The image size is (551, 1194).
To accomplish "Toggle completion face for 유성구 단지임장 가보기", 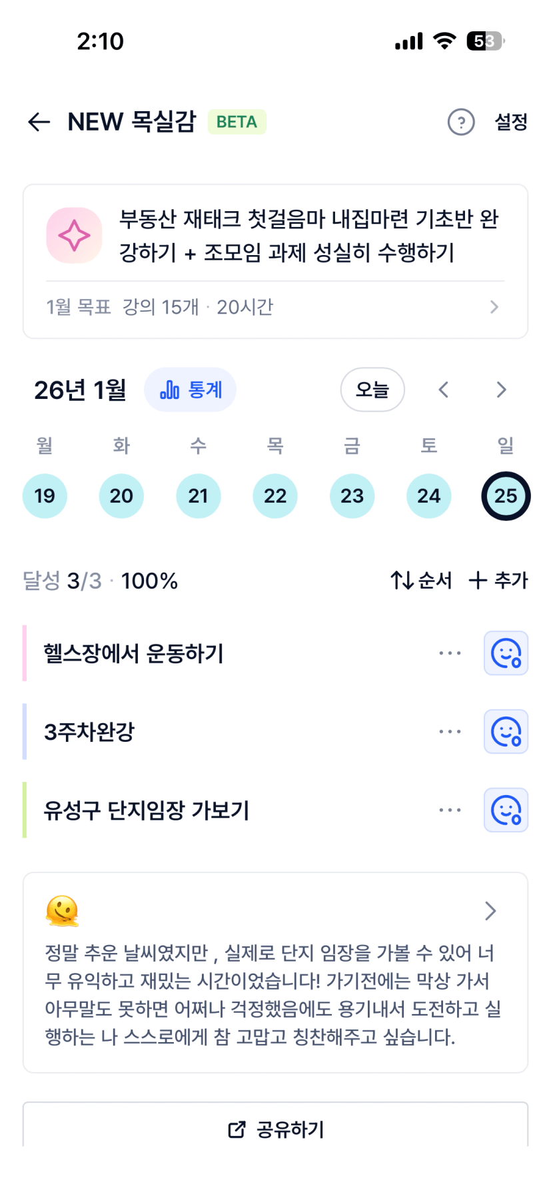I will click(506, 810).
